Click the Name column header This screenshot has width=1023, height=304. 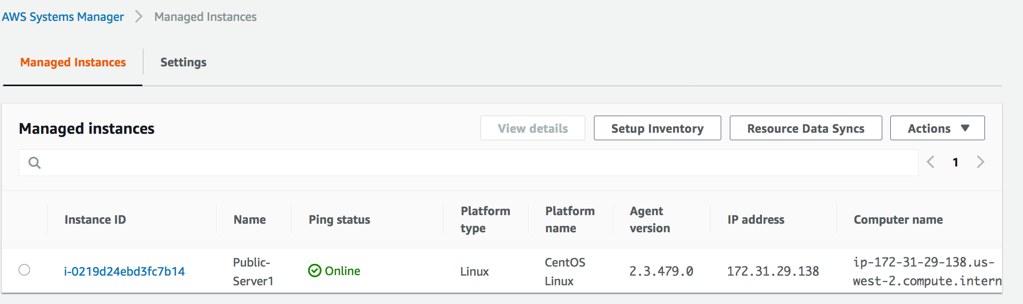coord(250,219)
